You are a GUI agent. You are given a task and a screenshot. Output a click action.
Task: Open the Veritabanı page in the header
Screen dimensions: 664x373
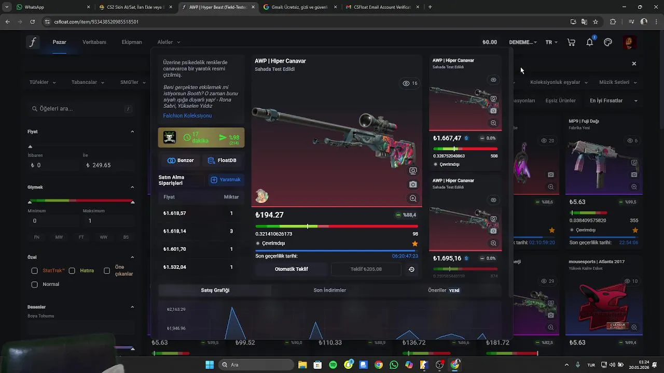(94, 42)
